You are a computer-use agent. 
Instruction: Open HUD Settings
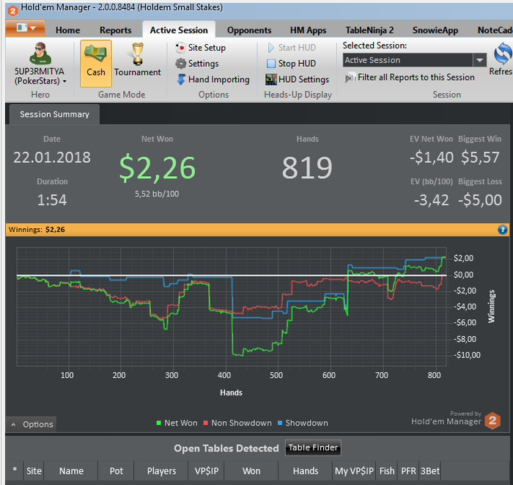pos(298,79)
